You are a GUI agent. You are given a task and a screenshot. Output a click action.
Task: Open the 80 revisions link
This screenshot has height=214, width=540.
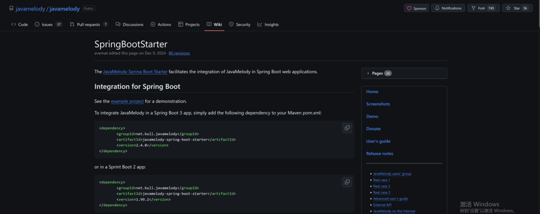pyautogui.click(x=179, y=53)
